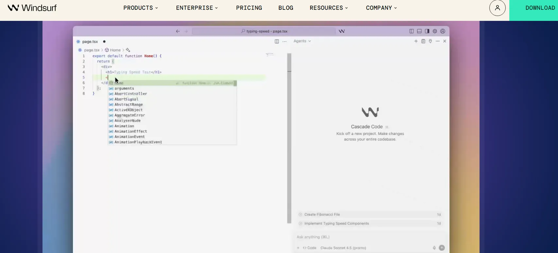
Task: Open the Cascade history icon
Action: point(423,41)
